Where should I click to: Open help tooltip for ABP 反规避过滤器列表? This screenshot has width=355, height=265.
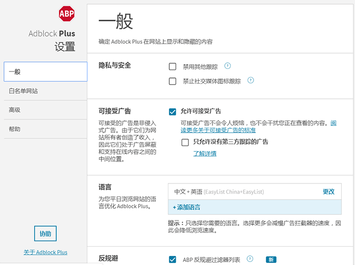(250, 259)
